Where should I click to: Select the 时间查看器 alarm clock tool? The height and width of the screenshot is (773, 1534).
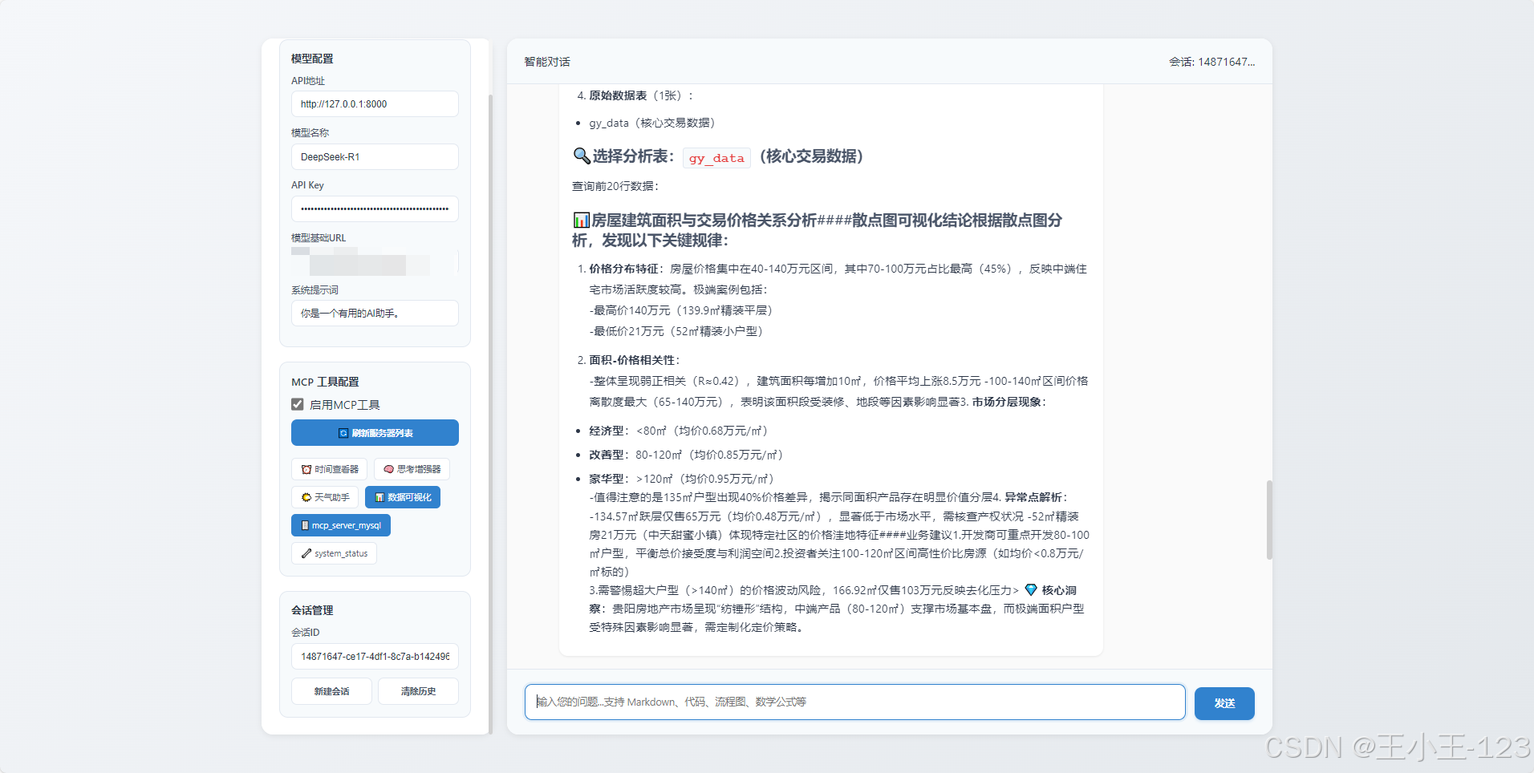tap(329, 469)
